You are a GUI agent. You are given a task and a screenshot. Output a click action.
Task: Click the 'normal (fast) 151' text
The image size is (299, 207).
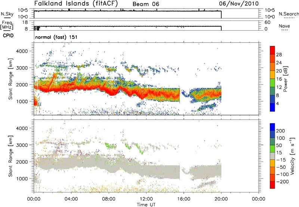[x=56, y=37]
